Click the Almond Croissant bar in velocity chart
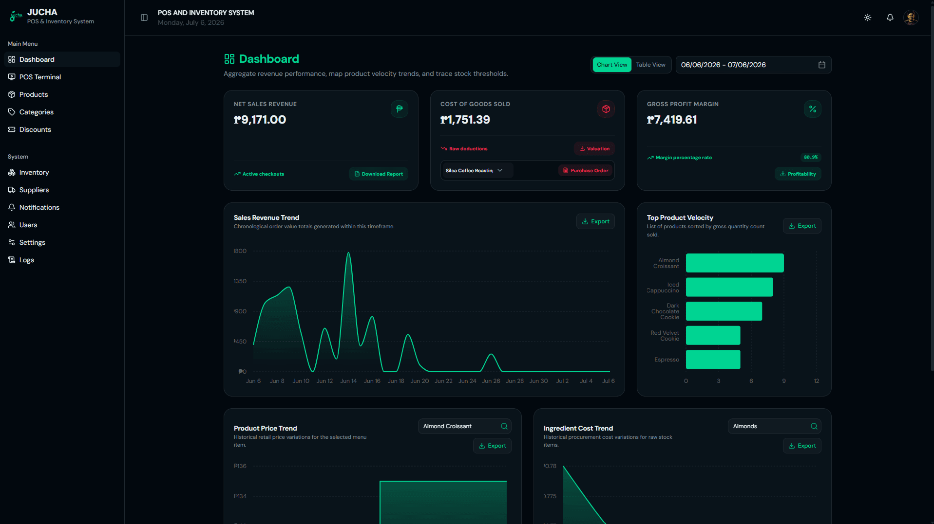Viewport: 934px width, 524px height. click(735, 263)
